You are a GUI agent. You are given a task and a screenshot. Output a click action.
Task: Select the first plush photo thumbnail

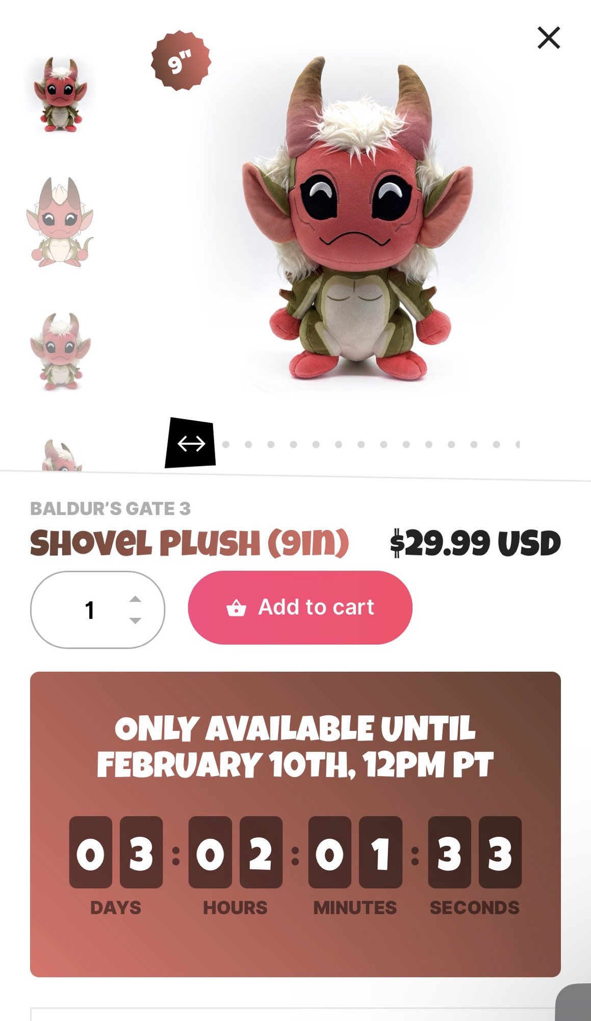click(61, 95)
